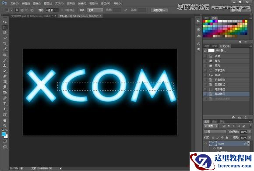Filter layers by adjustment layer icon

[229, 126]
